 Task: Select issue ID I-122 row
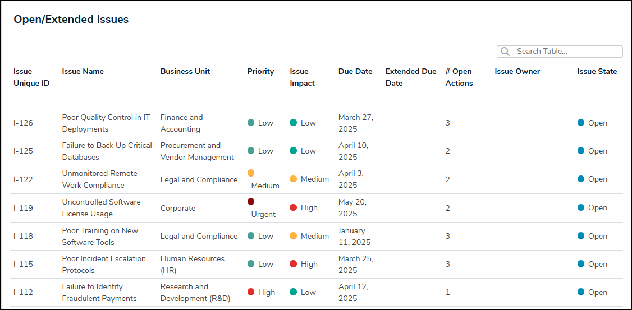pyautogui.click(x=23, y=179)
